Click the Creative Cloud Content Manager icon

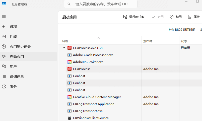coord(70,97)
